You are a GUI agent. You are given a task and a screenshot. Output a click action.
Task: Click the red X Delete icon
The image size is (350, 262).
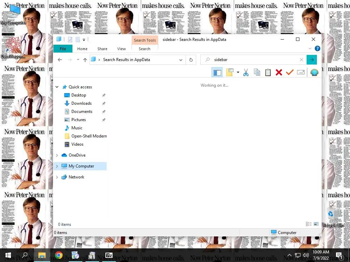(279, 72)
